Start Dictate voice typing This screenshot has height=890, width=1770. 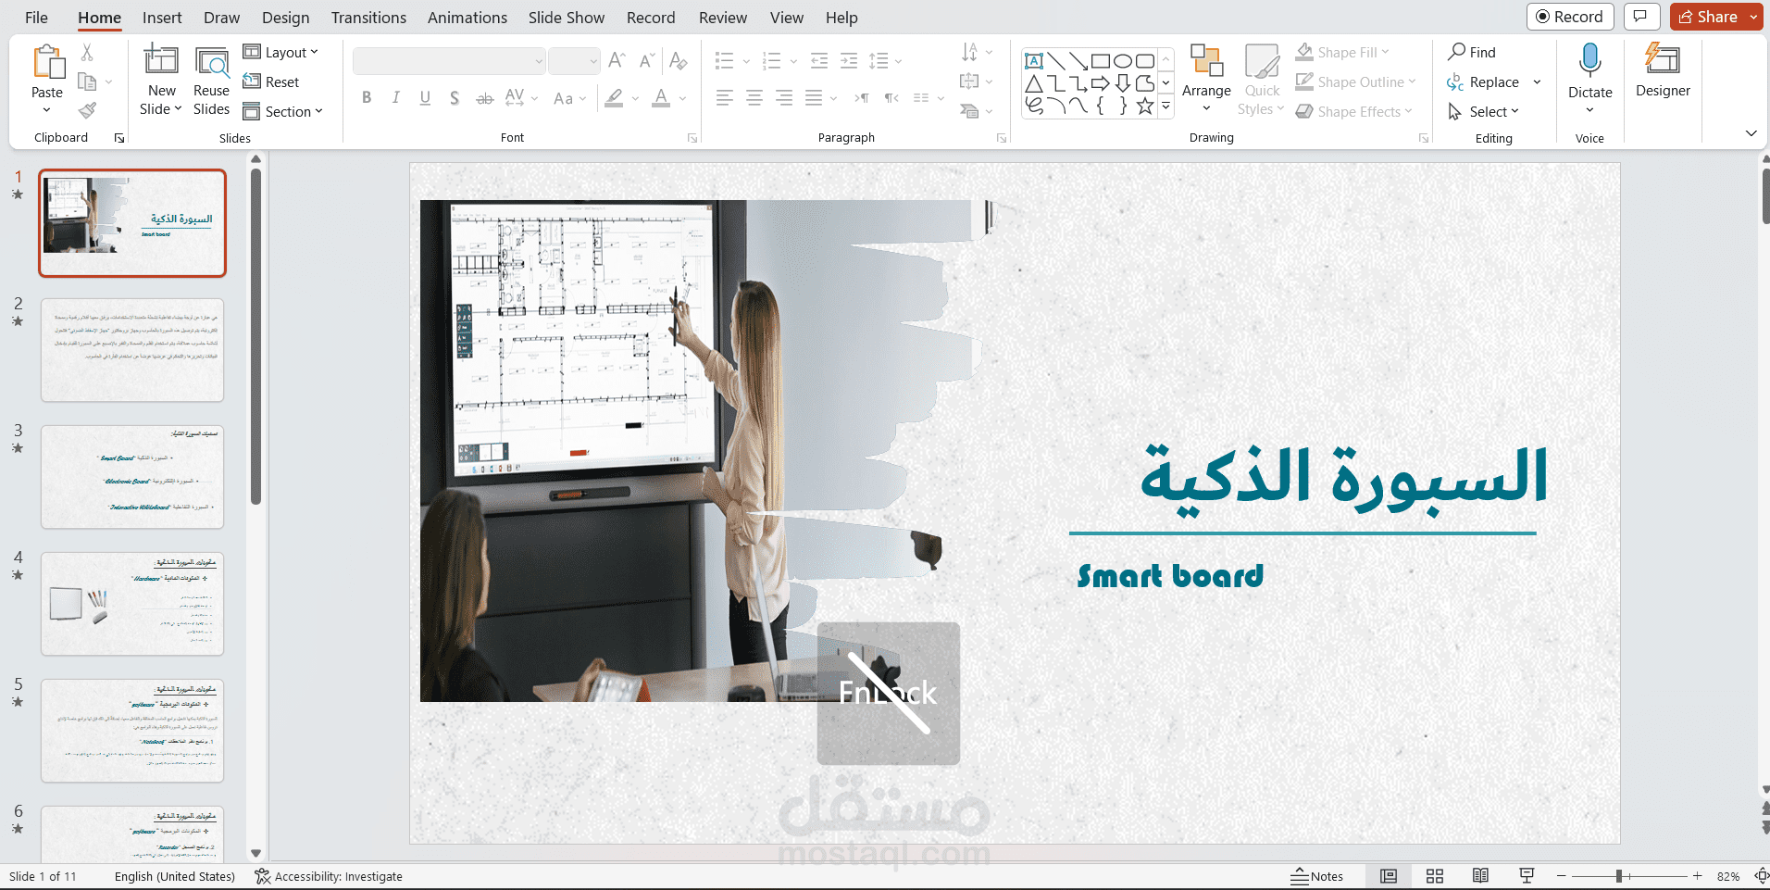coord(1589,74)
